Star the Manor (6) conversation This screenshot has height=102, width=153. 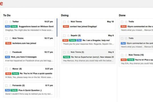(x=10, y=69)
